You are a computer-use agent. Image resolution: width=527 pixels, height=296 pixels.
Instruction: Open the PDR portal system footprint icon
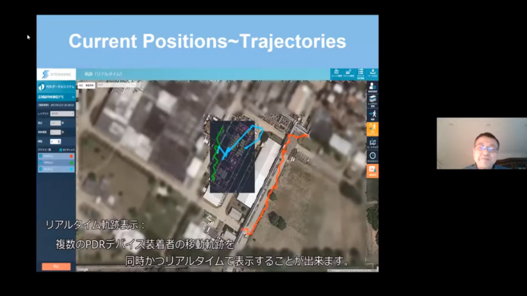[x=42, y=87]
